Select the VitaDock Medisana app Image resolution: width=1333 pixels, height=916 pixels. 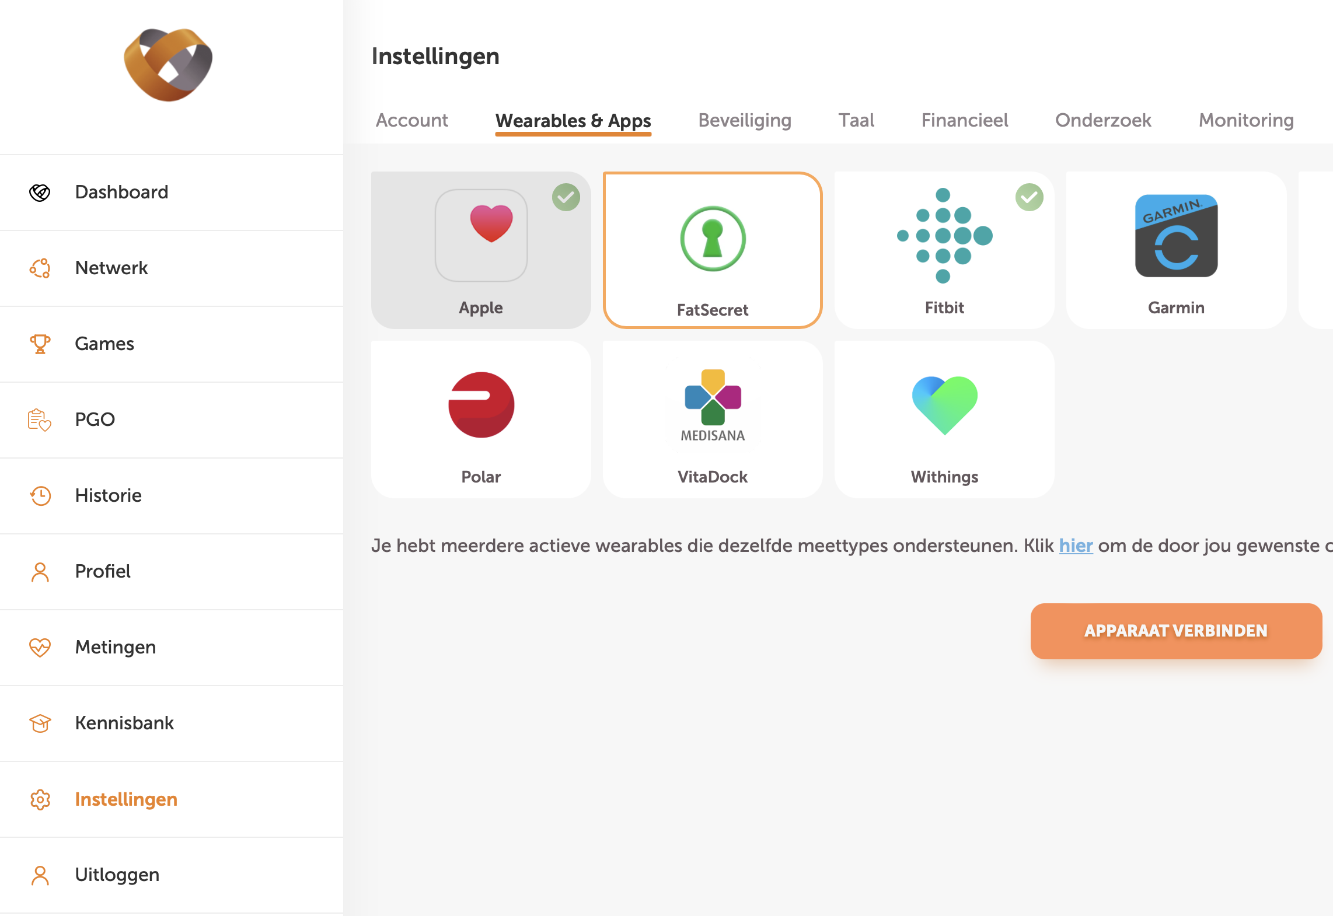click(712, 418)
